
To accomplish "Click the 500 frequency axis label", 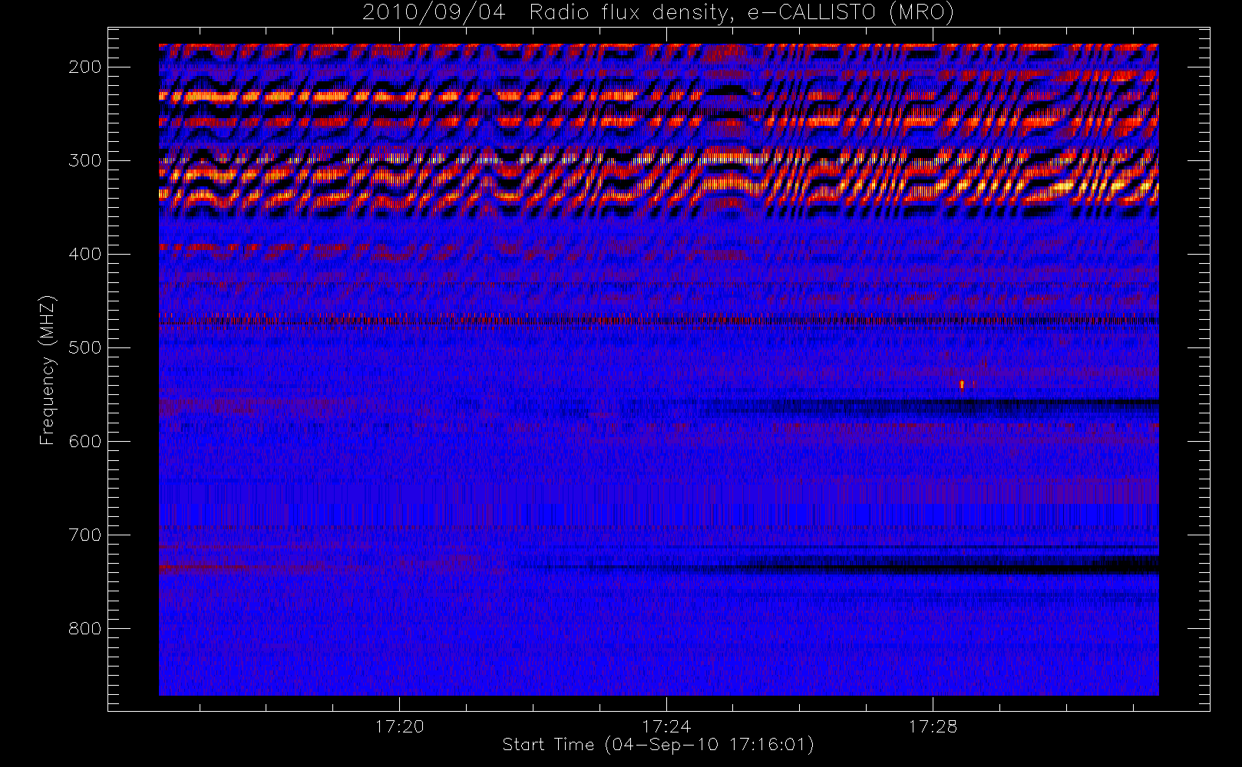I will point(85,348).
